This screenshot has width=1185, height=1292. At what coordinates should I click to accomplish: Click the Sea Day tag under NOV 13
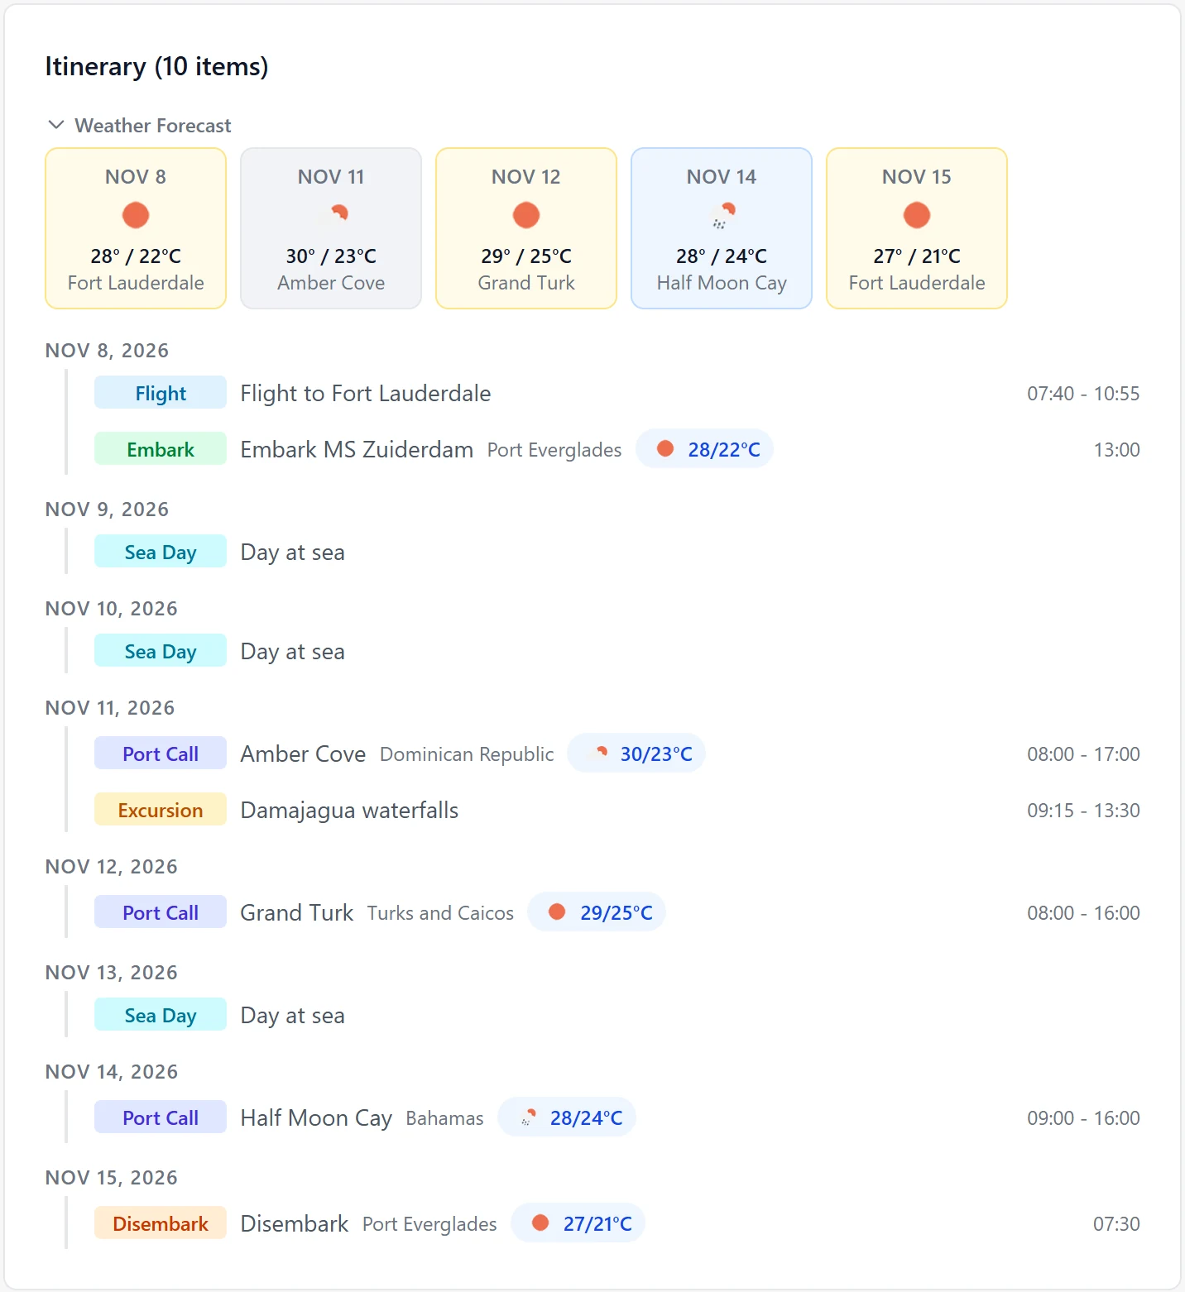pyautogui.click(x=161, y=1015)
